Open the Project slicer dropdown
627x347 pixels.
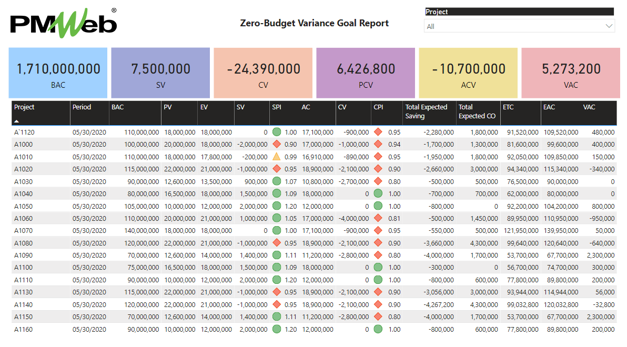point(610,25)
